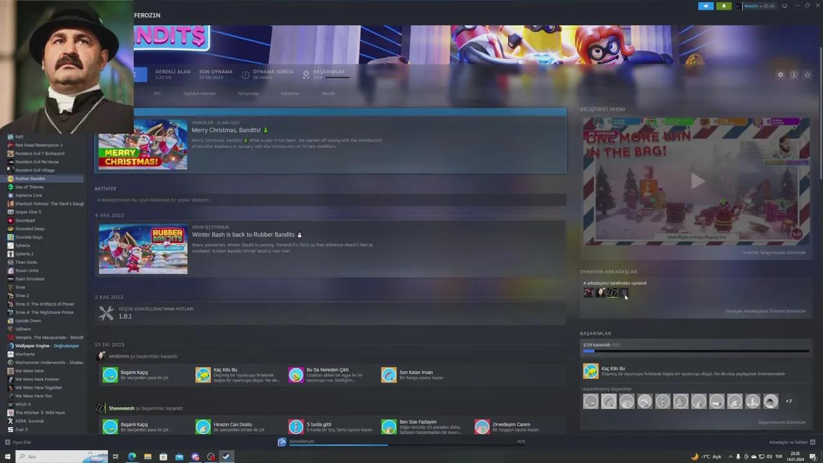The image size is (823, 463).
Task: Open Tartışmalar tab
Action: click(x=248, y=93)
